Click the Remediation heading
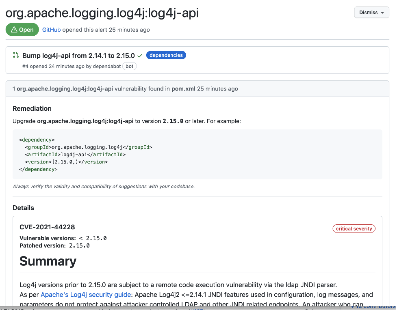The width and height of the screenshot is (397, 310). 32,108
